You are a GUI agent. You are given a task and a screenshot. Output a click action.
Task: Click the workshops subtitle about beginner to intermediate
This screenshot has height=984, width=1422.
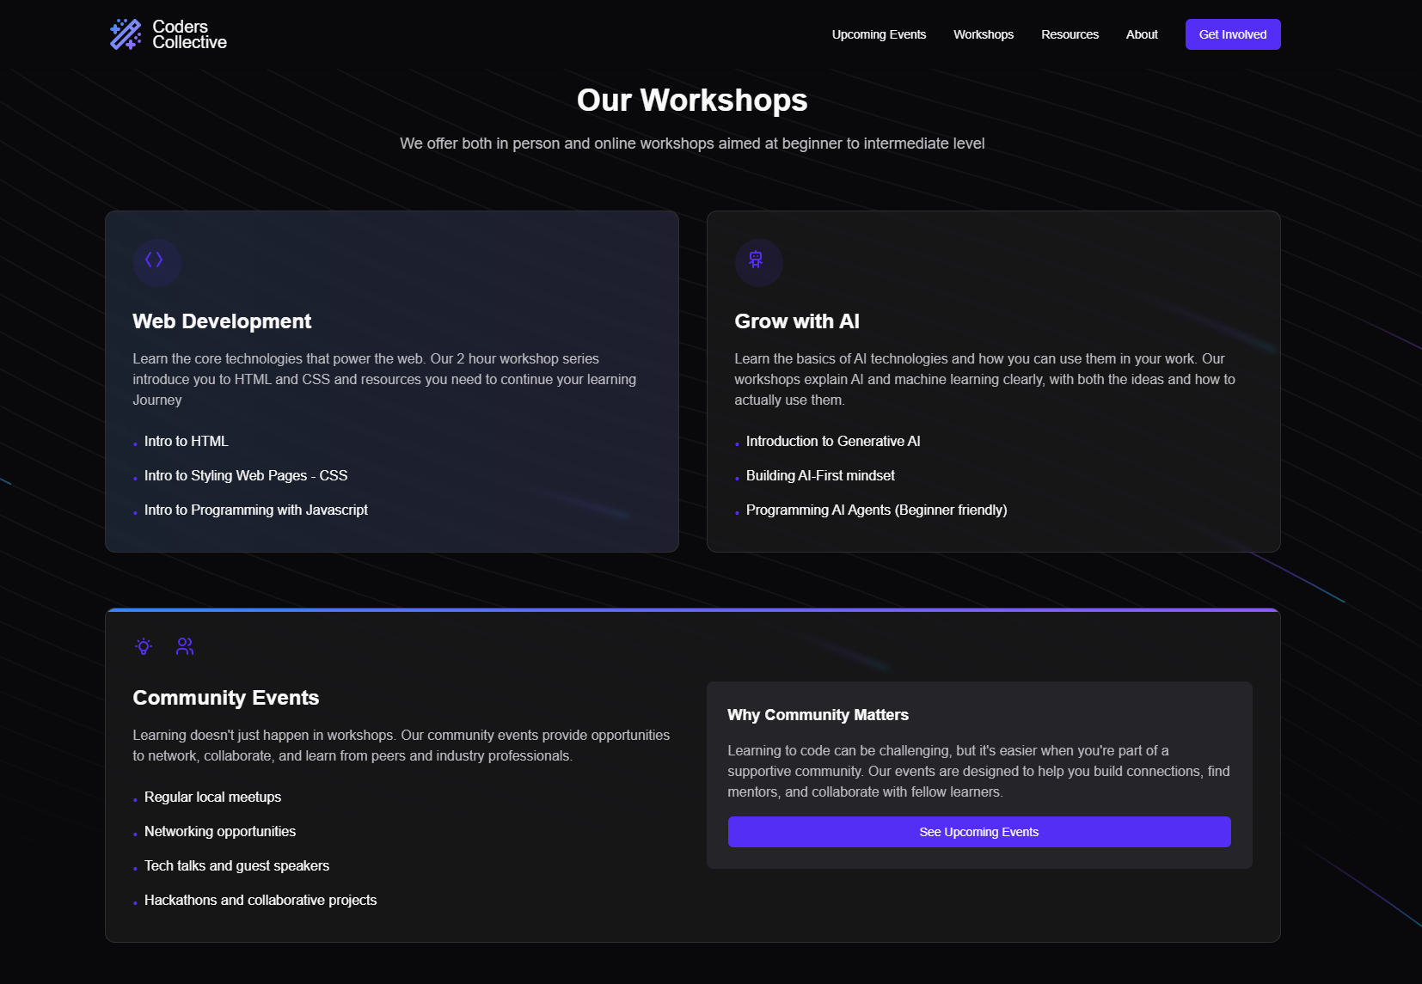(692, 144)
